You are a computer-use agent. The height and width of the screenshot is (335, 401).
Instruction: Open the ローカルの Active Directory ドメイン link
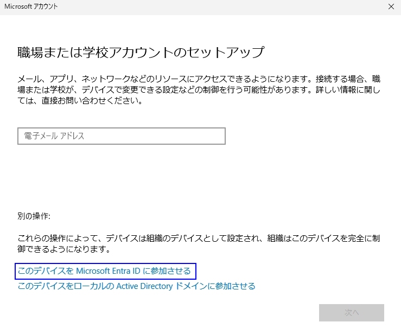tap(136, 286)
